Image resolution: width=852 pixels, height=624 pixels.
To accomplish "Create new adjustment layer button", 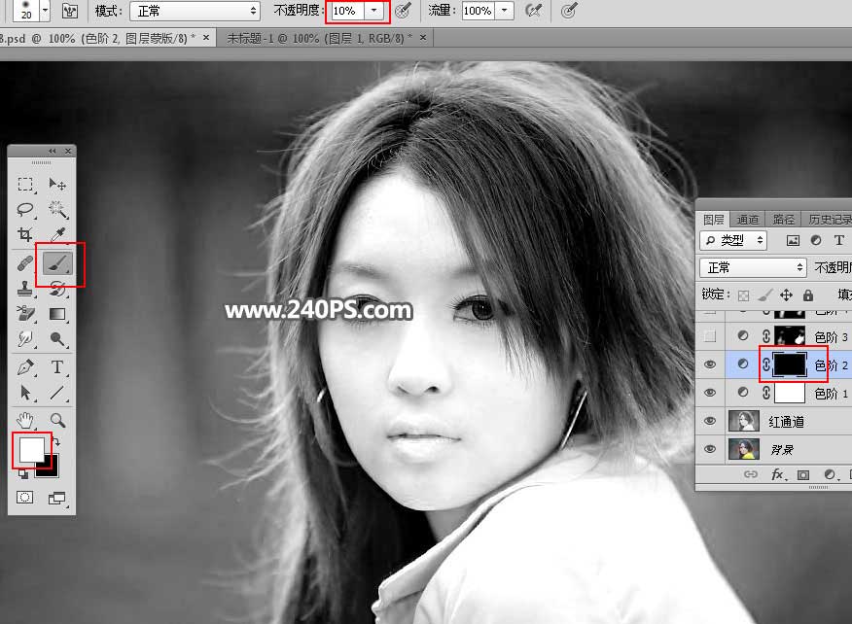I will coord(830,474).
